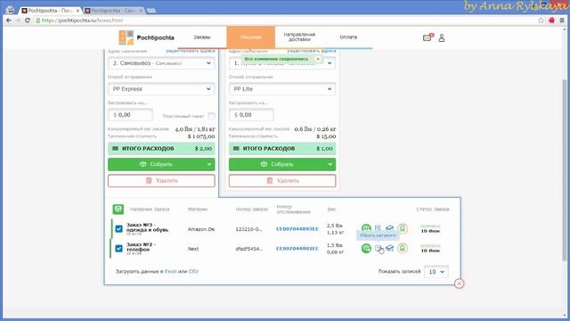Switch to the first browser tab
The width and height of the screenshot is (570, 321).
[x=51, y=11]
